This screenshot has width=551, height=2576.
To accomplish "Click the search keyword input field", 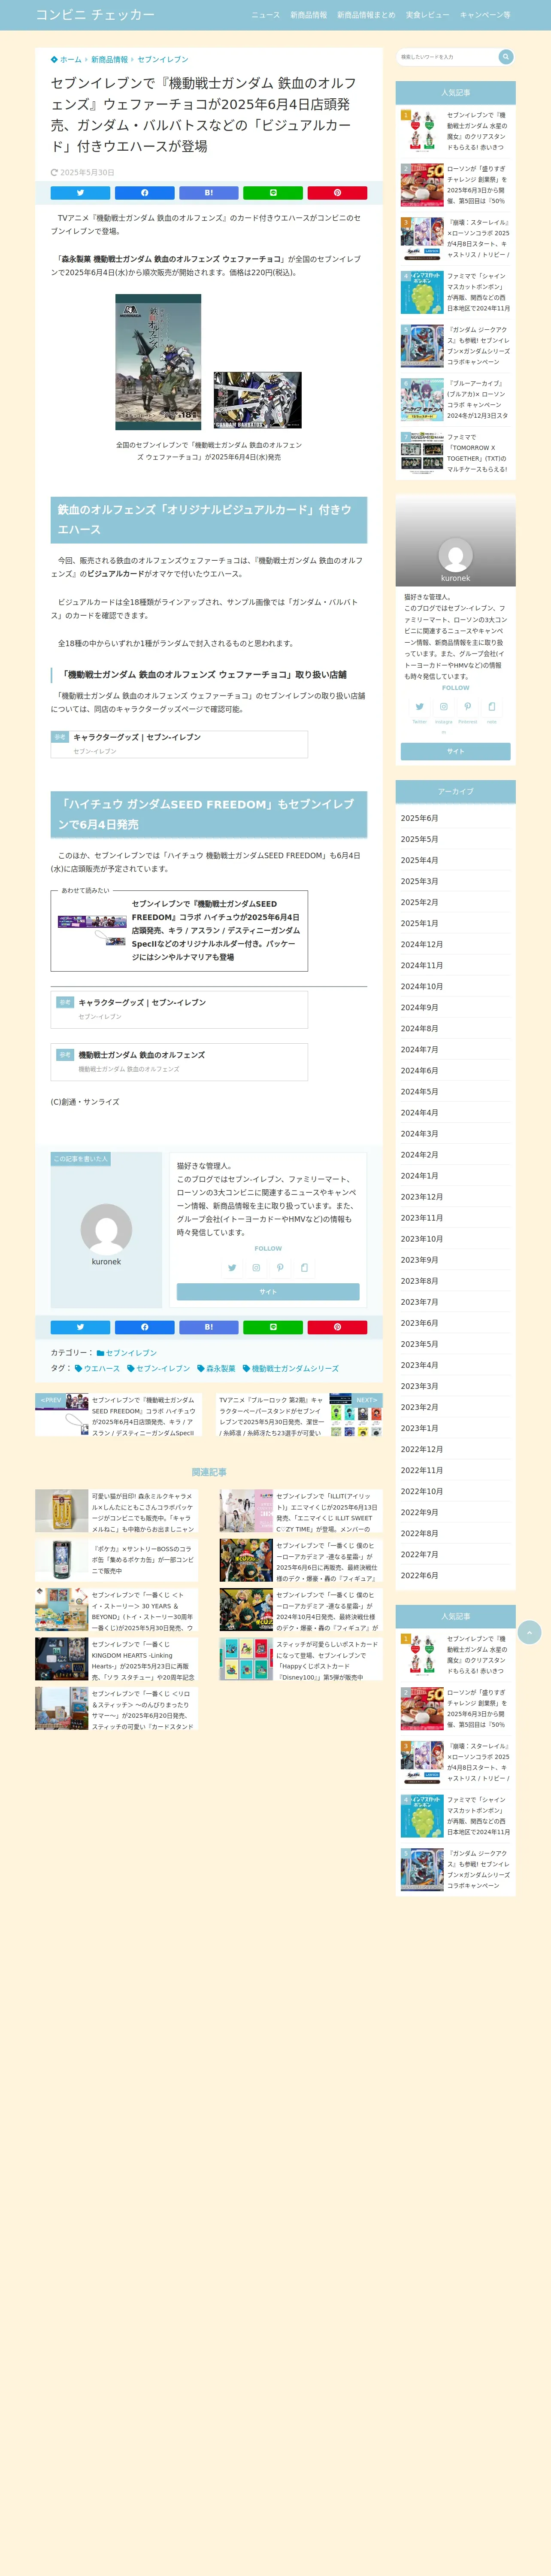I will tap(447, 57).
